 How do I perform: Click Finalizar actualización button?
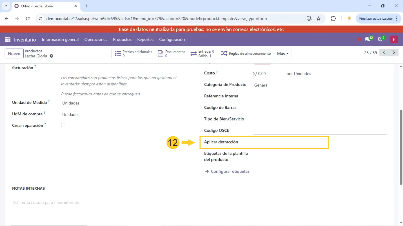[x=378, y=18]
